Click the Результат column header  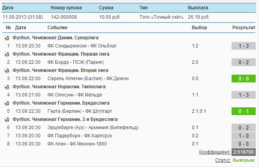(x=244, y=28)
